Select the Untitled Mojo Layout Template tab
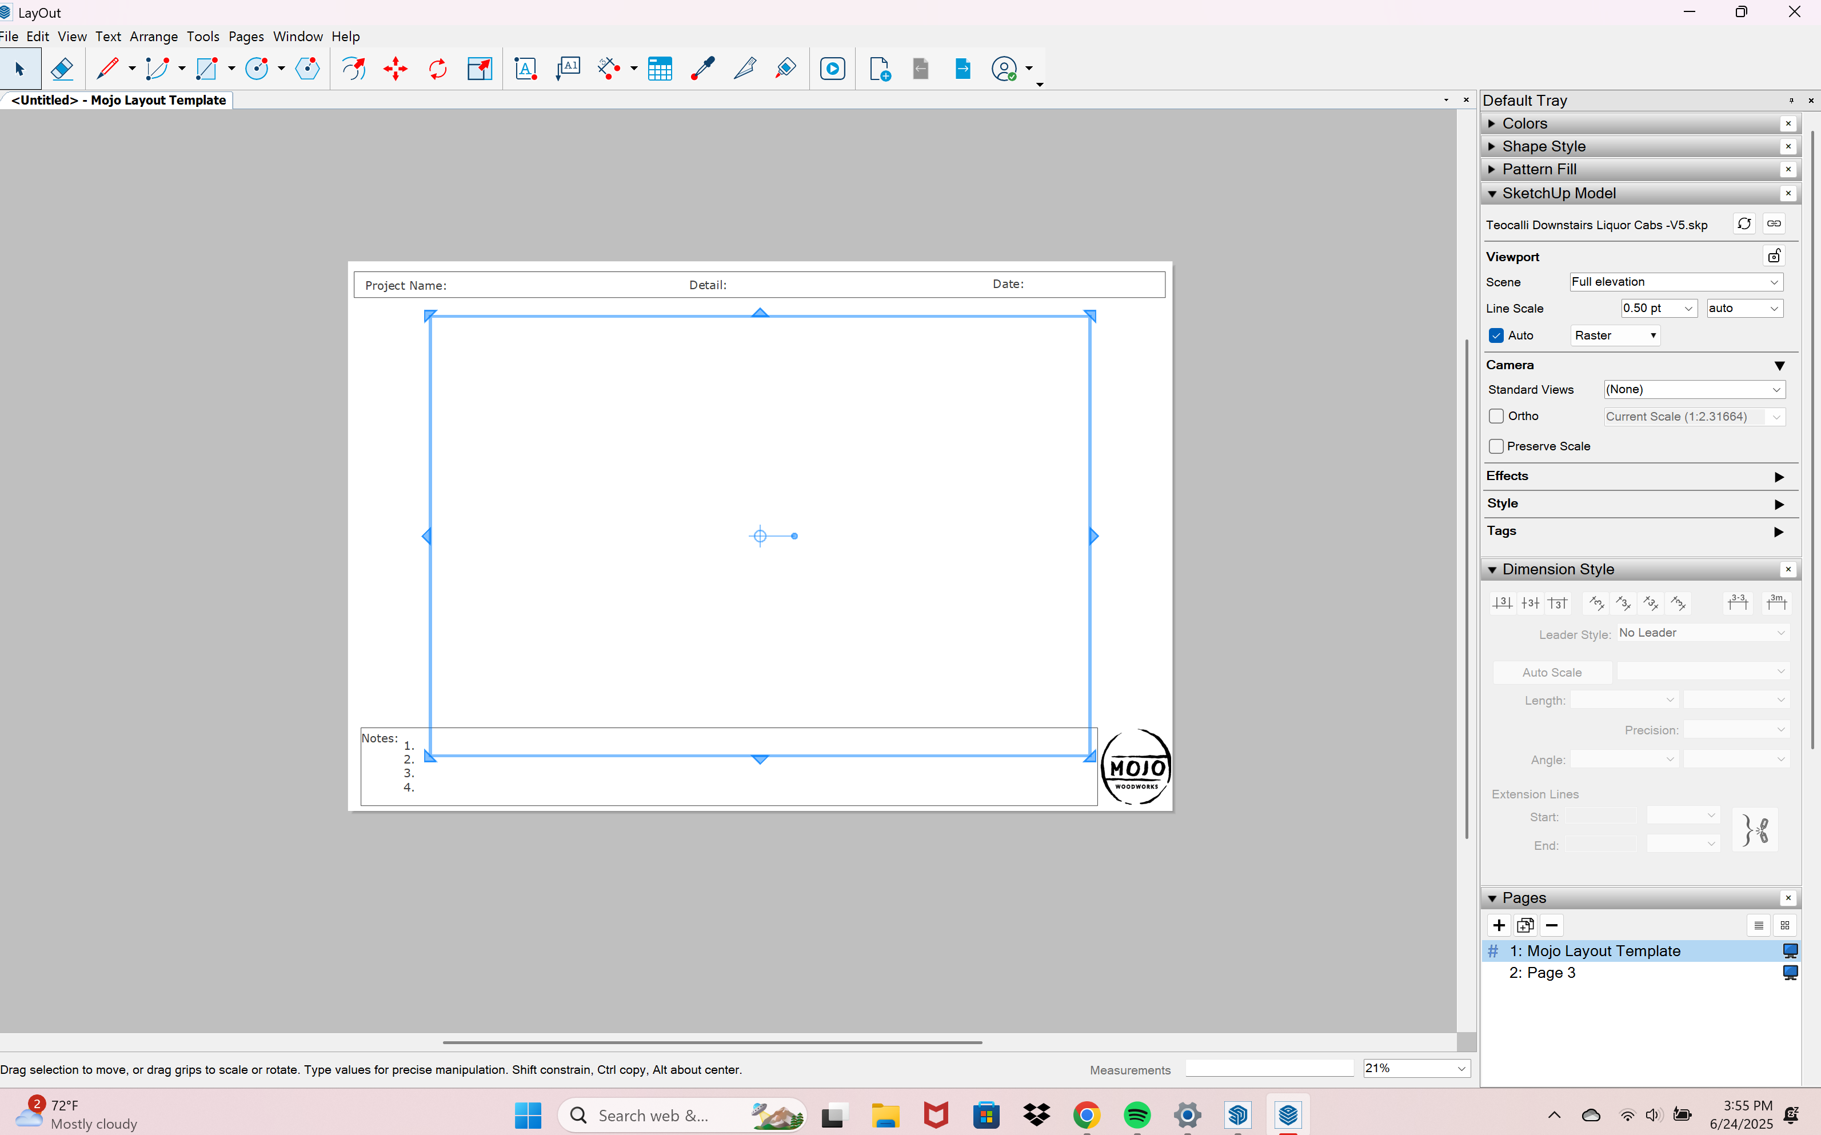Image resolution: width=1821 pixels, height=1135 pixels. click(118, 100)
